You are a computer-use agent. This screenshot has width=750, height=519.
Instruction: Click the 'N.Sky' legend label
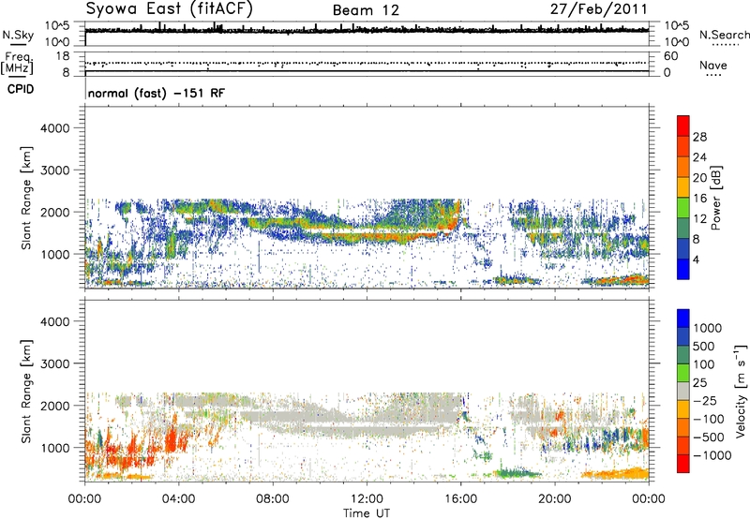pyautogui.click(x=18, y=35)
